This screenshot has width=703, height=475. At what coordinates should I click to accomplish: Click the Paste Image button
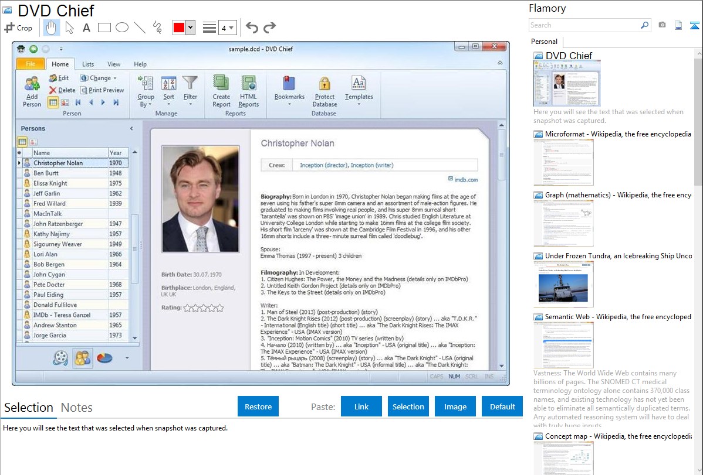pyautogui.click(x=455, y=406)
